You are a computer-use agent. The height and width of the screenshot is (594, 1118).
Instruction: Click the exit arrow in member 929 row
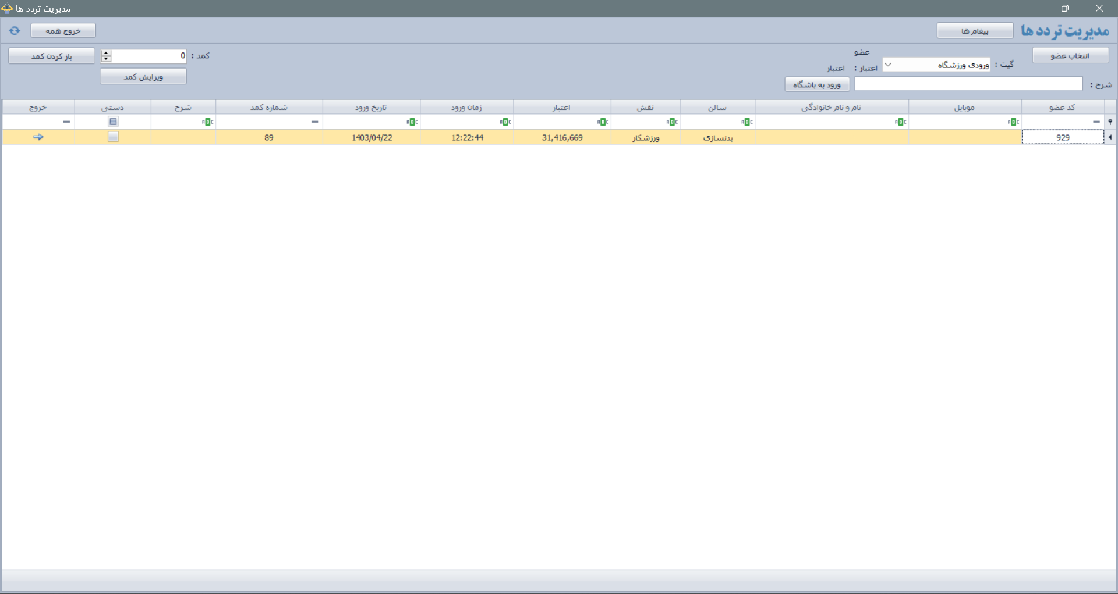pos(38,137)
